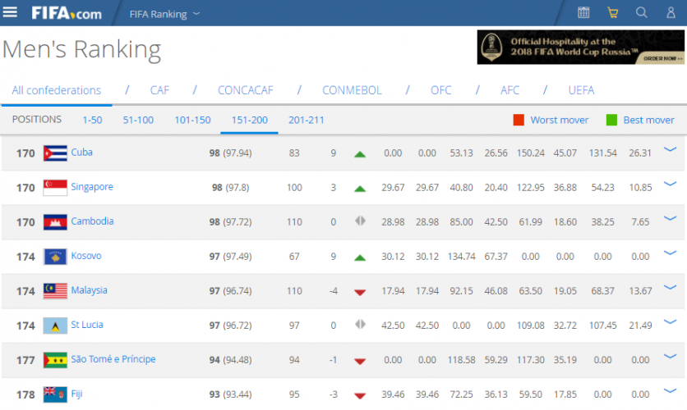Viewport: 687px width, 410px height.
Task: Open the shopping cart icon
Action: (x=612, y=12)
